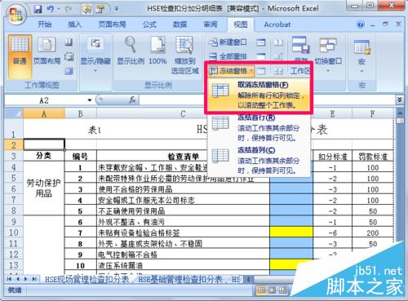Open the 宏 macros dropdown
Image resolution: width=408 pixels, height=301 pixels.
361,55
